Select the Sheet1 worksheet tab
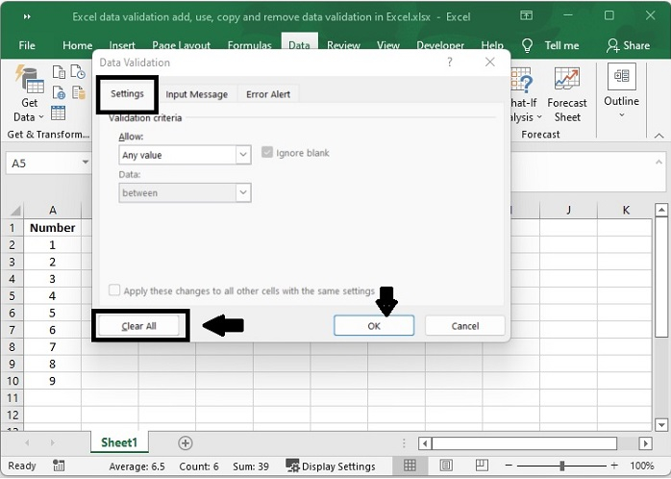Image resolution: width=671 pixels, height=479 pixels. coord(120,442)
